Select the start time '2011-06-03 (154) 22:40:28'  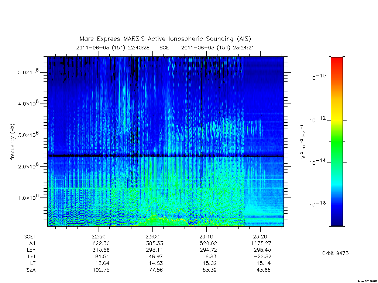pos(113,48)
